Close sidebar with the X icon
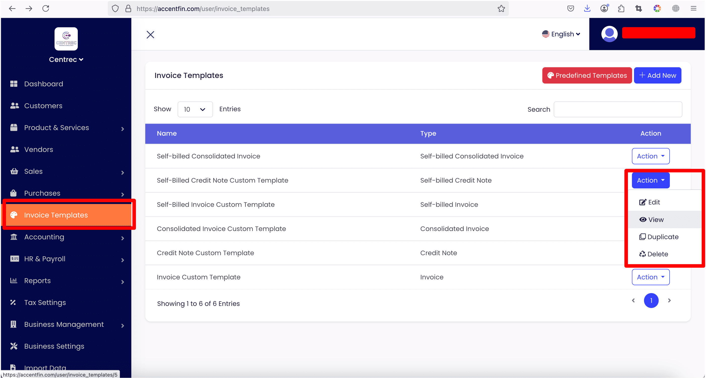 151,35
